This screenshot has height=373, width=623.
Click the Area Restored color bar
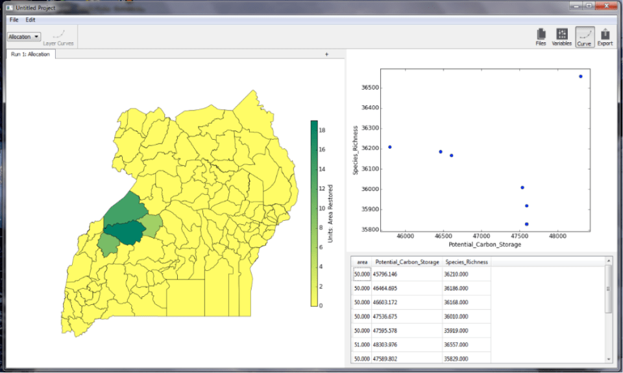(x=314, y=214)
